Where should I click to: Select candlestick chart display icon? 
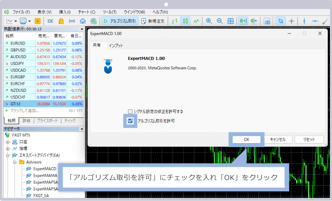coord(185,21)
